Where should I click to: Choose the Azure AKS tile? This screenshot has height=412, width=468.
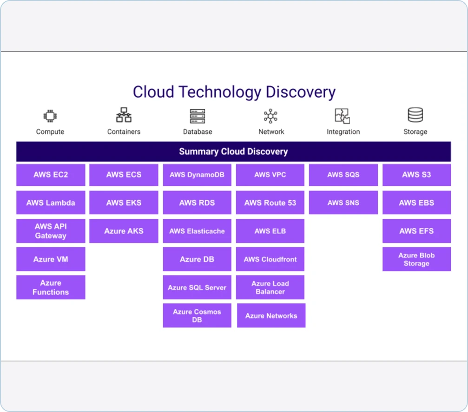coord(124,231)
